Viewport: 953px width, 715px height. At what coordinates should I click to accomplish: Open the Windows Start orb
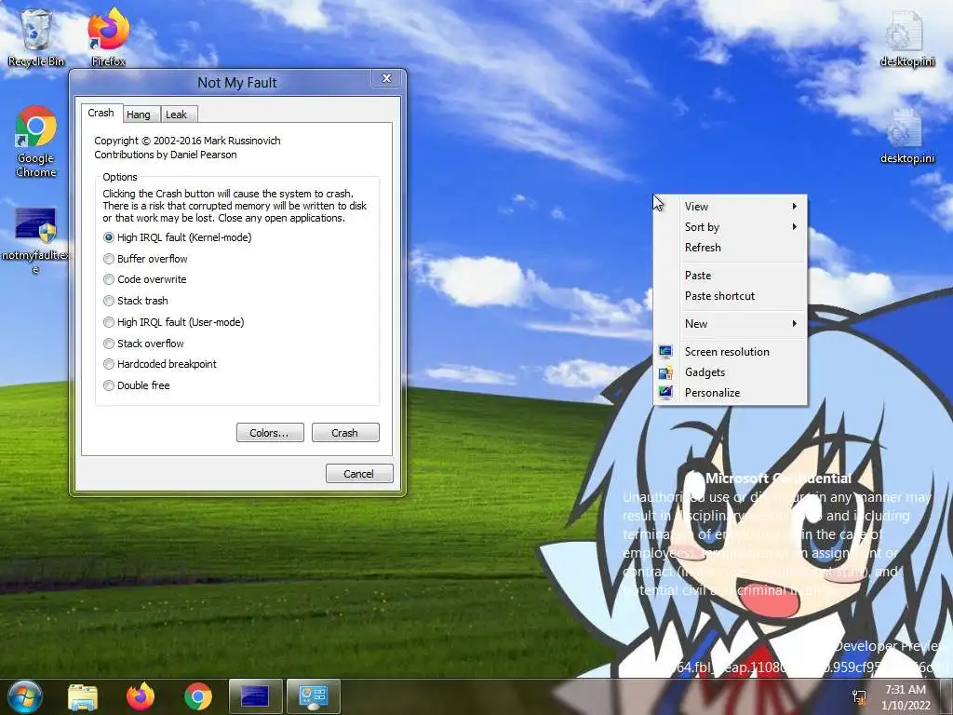pos(24,696)
